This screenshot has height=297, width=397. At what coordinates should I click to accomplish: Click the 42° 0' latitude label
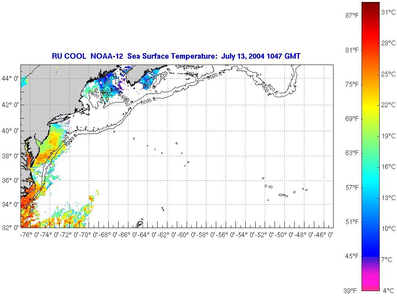coord(10,105)
